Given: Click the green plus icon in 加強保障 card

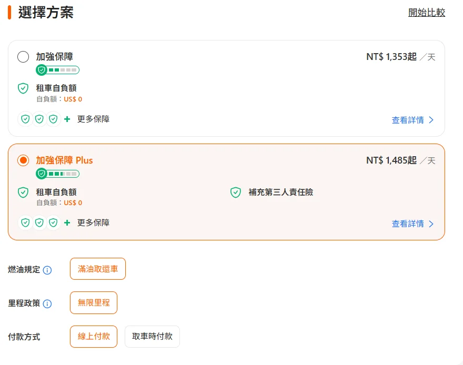Looking at the screenshot, I should point(67,119).
